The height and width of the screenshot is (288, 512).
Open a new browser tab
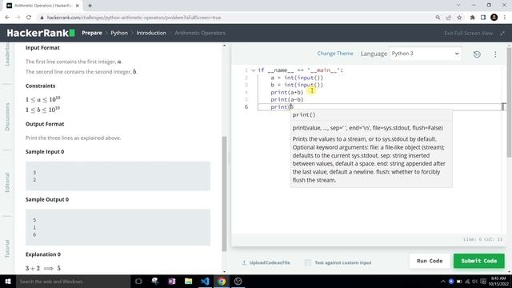click(90, 6)
